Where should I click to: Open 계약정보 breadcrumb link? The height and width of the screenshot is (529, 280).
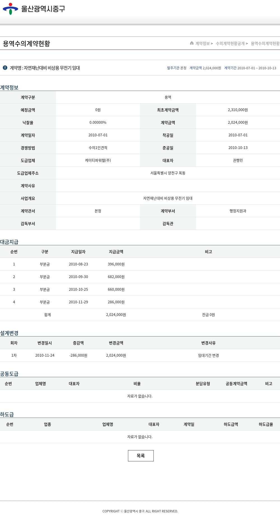click(202, 43)
